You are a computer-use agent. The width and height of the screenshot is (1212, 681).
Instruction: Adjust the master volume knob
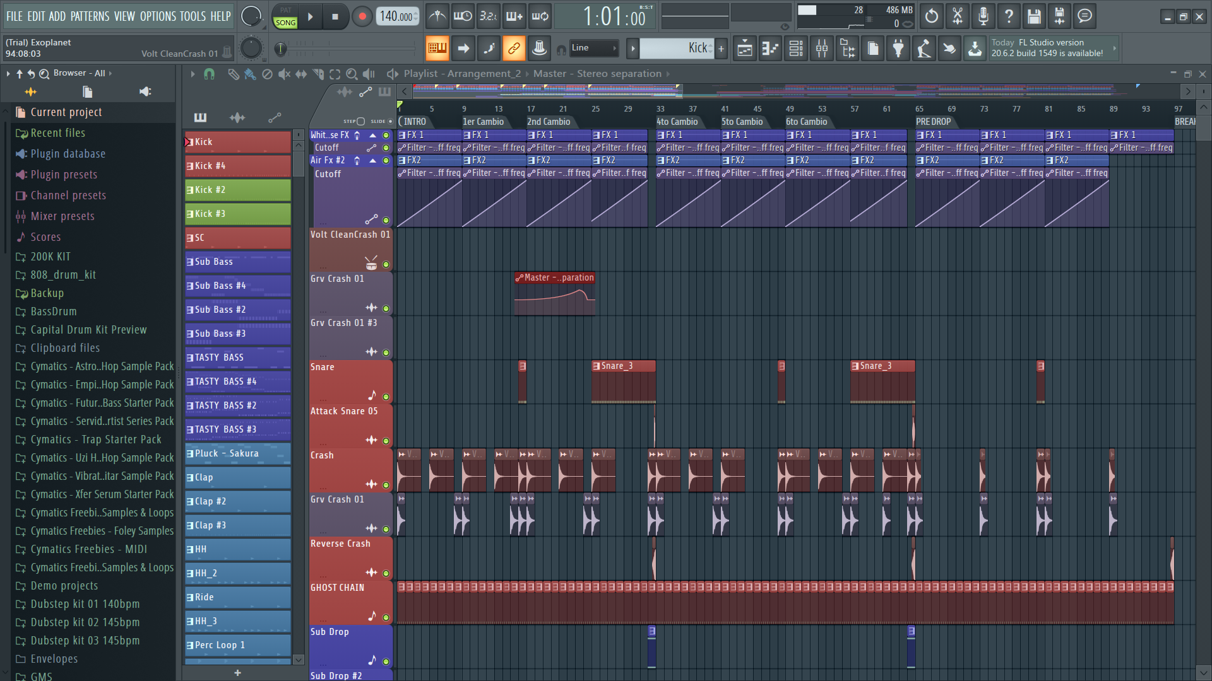251,16
